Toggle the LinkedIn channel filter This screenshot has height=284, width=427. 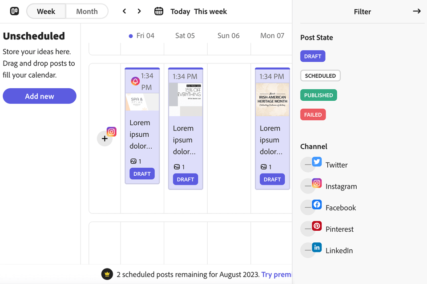click(x=308, y=250)
